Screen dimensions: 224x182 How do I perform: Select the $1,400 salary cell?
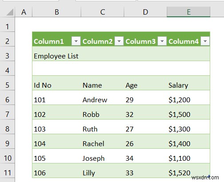[189, 141]
